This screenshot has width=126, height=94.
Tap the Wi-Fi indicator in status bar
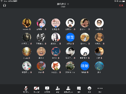point(115,1)
